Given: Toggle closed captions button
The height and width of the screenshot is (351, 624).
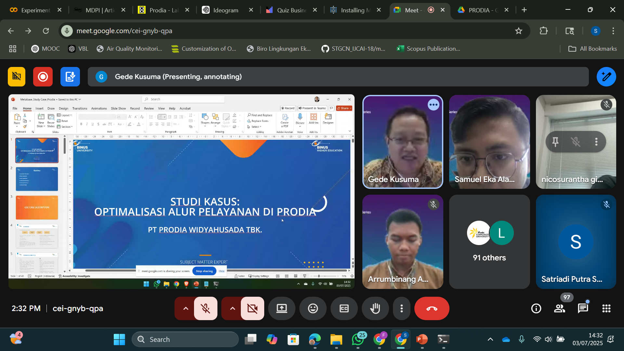Looking at the screenshot, I should (344, 308).
